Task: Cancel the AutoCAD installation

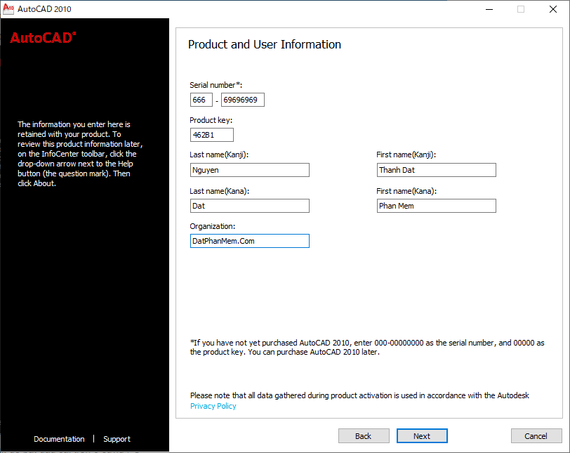Action: point(536,436)
